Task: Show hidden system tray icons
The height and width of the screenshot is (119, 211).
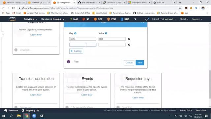Action: pos(171,116)
